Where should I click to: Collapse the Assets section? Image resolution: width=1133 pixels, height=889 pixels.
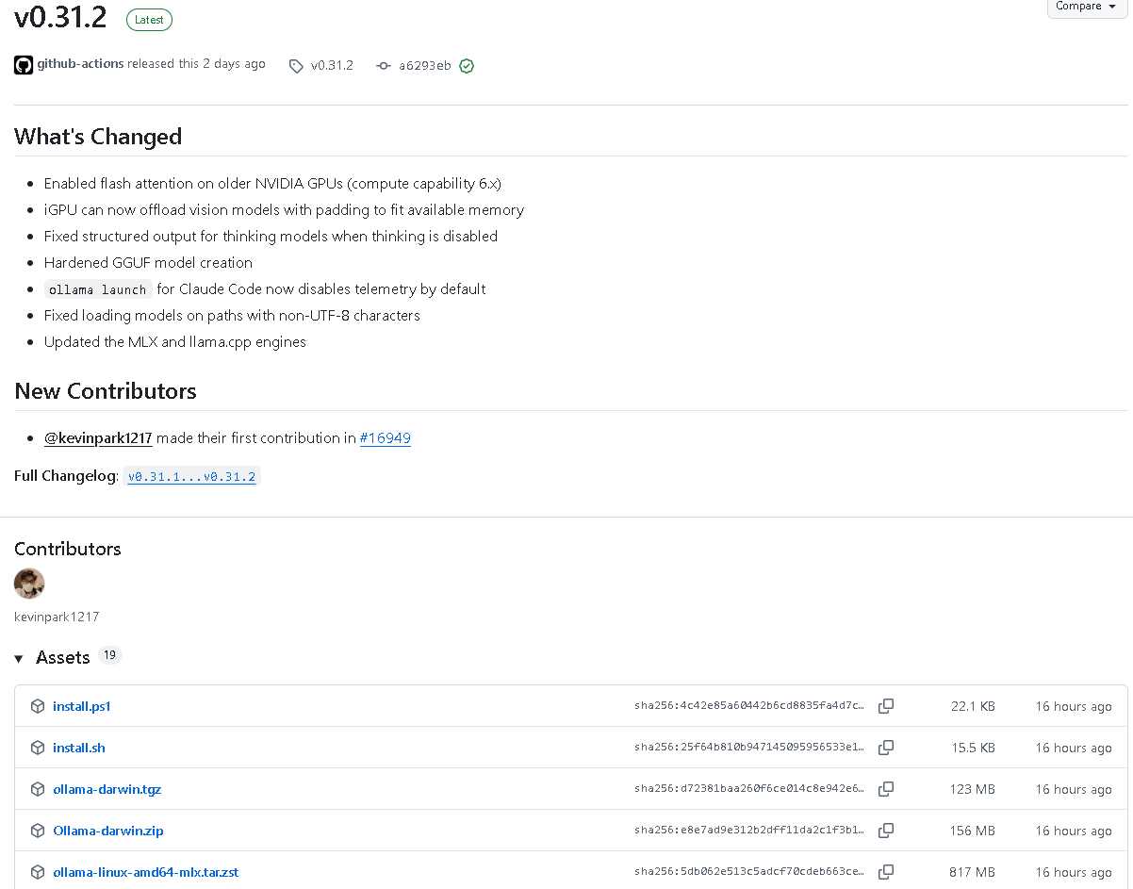[x=19, y=658]
